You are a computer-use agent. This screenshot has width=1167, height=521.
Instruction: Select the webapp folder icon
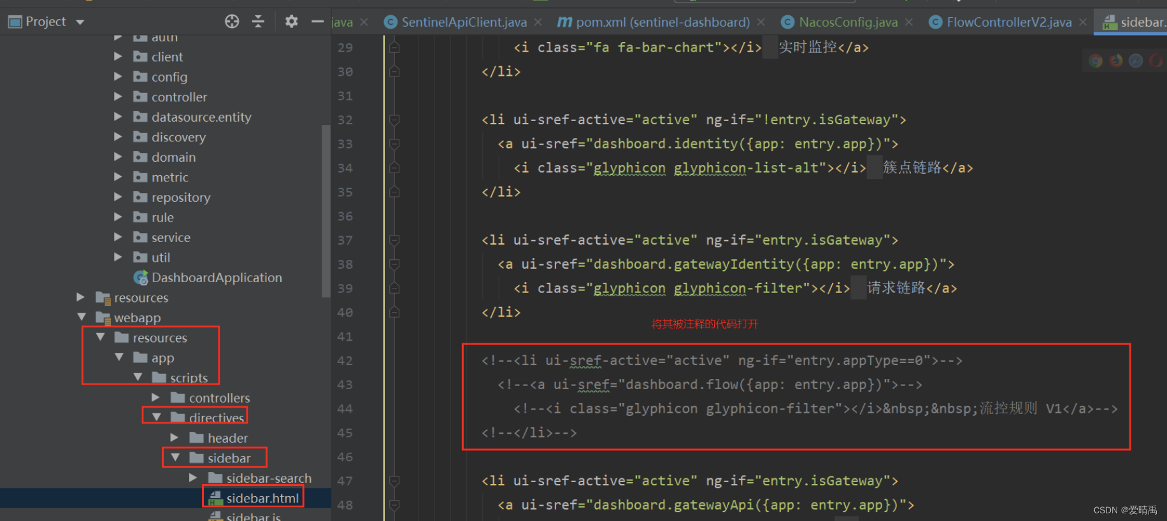pyautogui.click(x=103, y=318)
